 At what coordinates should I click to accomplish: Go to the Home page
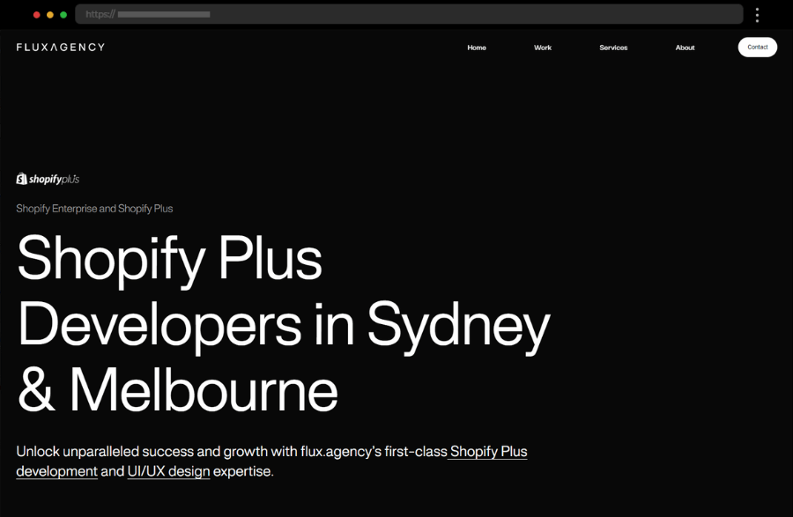point(477,48)
